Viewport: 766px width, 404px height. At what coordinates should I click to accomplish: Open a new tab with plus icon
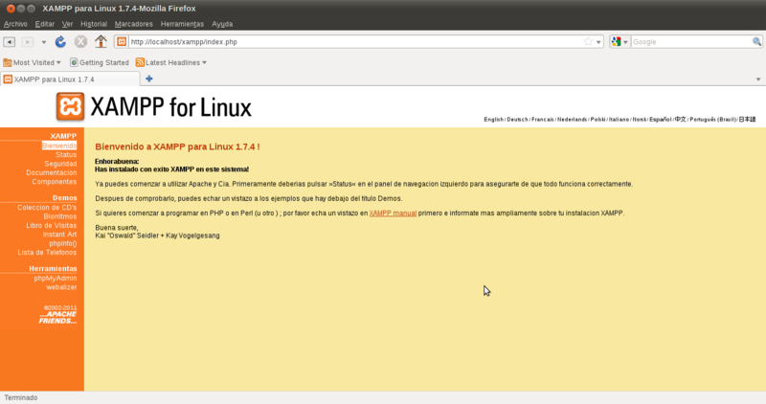click(148, 79)
